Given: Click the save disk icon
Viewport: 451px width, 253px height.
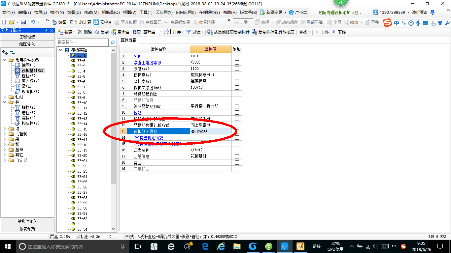Looking at the screenshot, I should (x=23, y=22).
